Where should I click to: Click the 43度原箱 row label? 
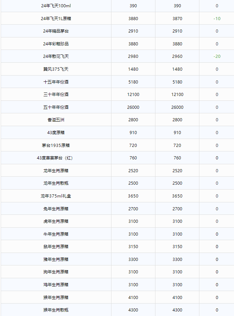[x=56, y=132]
